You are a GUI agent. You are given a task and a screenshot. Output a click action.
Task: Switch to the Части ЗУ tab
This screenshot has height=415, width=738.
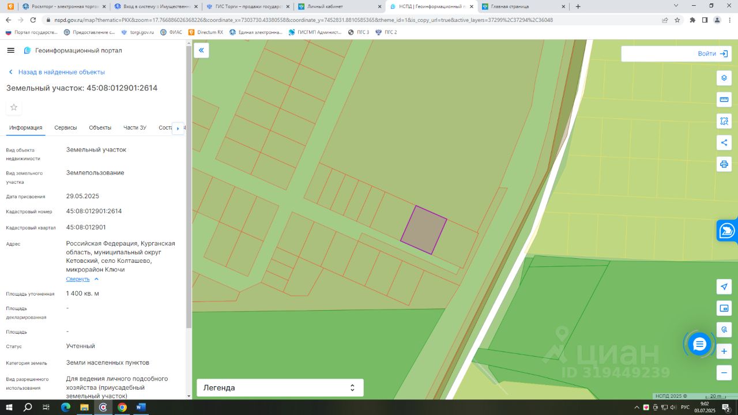[135, 128]
